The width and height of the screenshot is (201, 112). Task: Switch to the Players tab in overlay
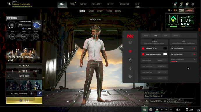[146, 36]
